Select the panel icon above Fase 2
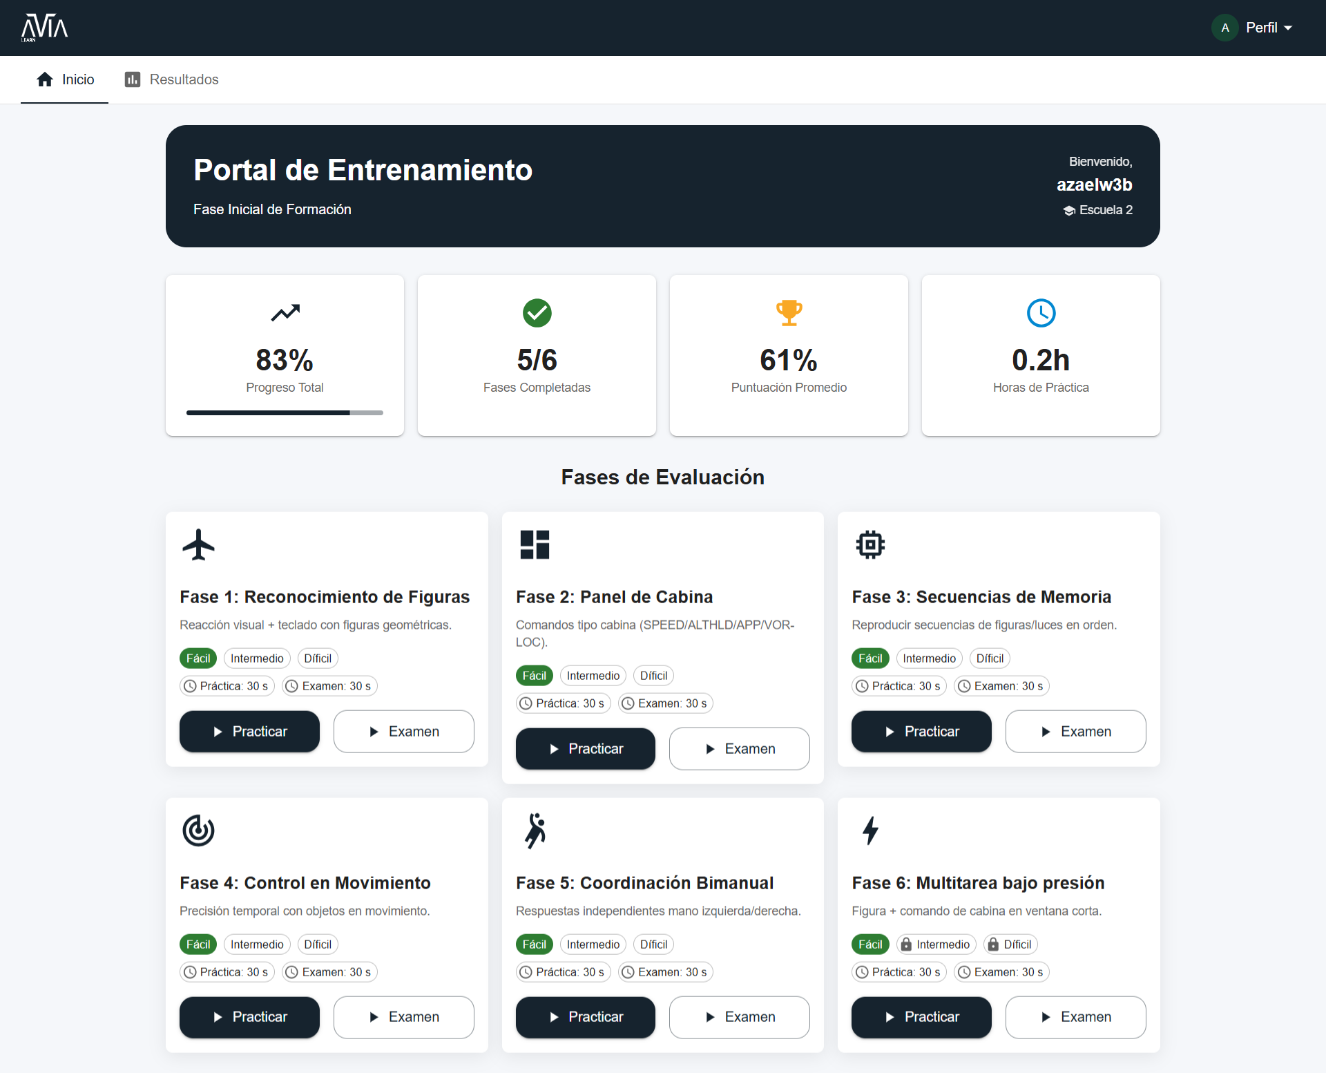This screenshot has height=1073, width=1326. [x=535, y=544]
